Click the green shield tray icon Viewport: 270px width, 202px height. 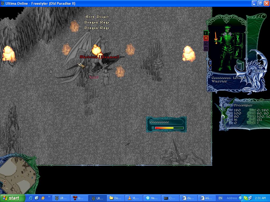(x=245, y=198)
